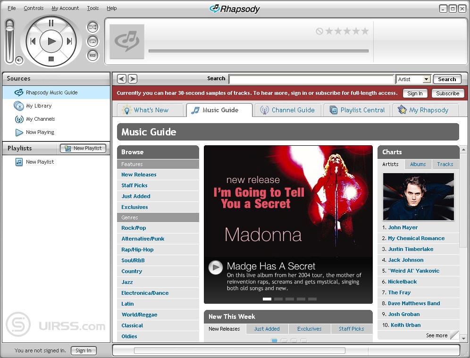The image size is (470, 358).
Task: Click into the Search text field
Action: coord(311,79)
